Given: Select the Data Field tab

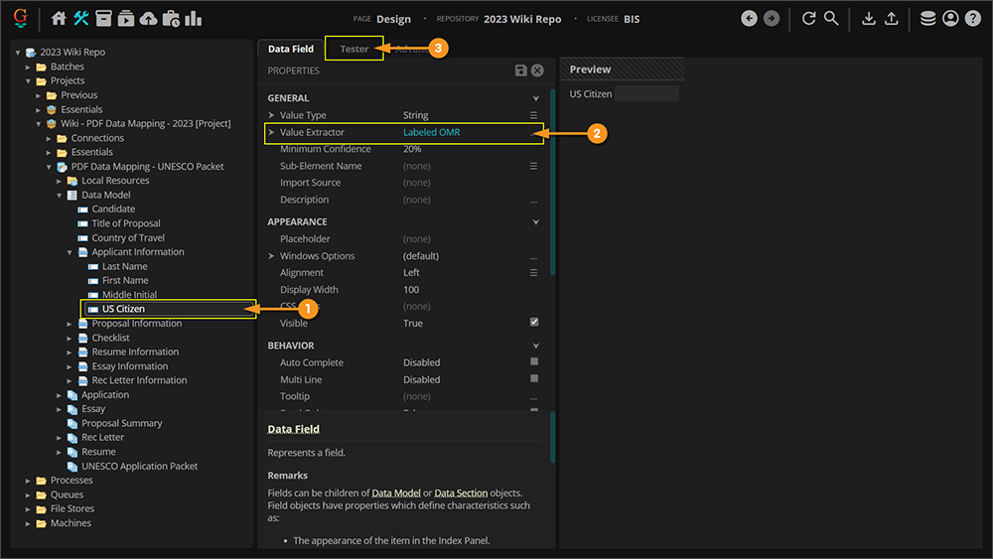Looking at the screenshot, I should (x=291, y=49).
